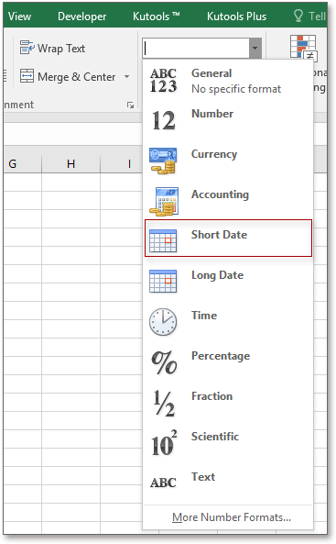Choose the Fraction one-half icon
The height and width of the screenshot is (544, 336).
coord(164,403)
